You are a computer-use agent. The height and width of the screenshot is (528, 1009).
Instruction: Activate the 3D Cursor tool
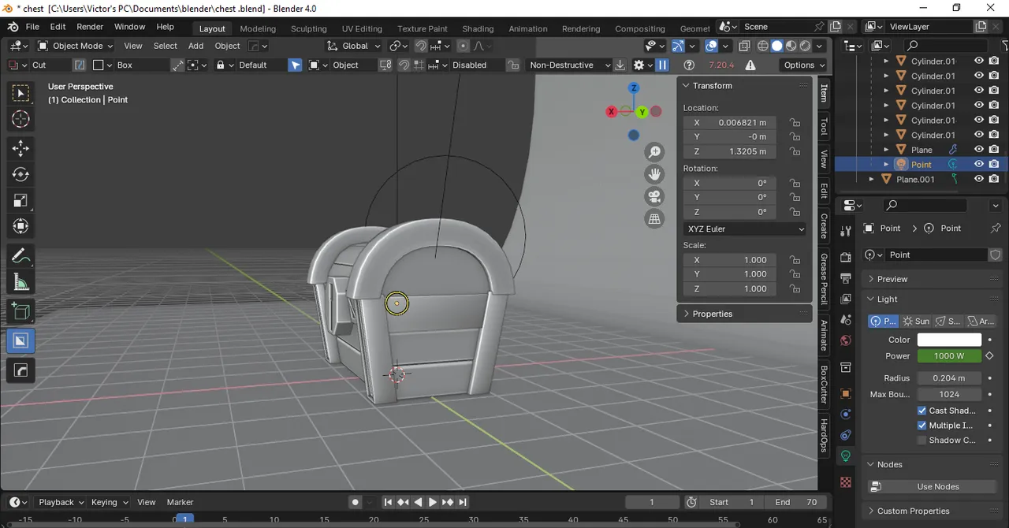point(20,119)
